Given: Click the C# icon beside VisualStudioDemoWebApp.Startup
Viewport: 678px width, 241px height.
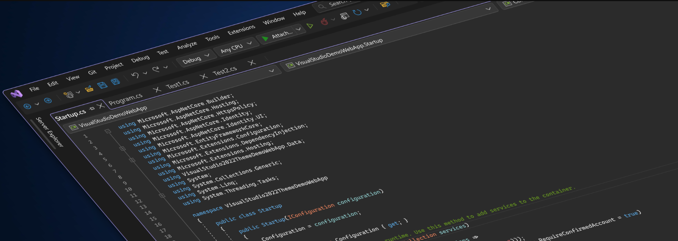Looking at the screenshot, I should [x=290, y=65].
